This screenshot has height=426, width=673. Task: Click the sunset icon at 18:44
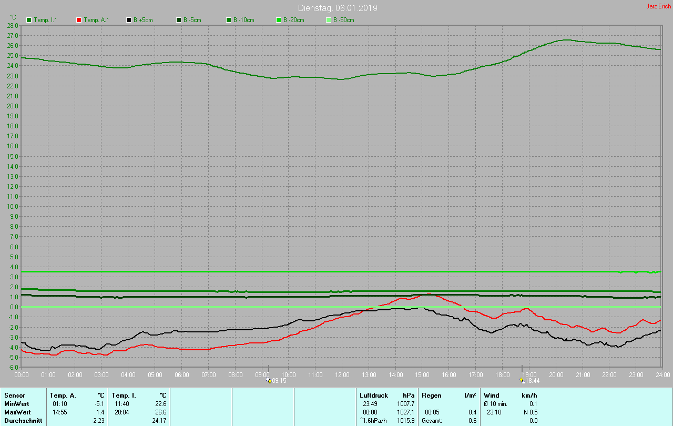coord(522,380)
